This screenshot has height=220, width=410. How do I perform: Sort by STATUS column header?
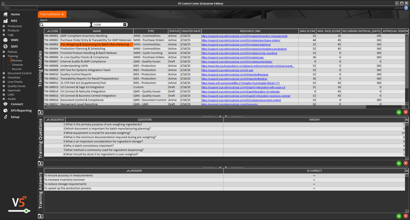tap(174, 31)
